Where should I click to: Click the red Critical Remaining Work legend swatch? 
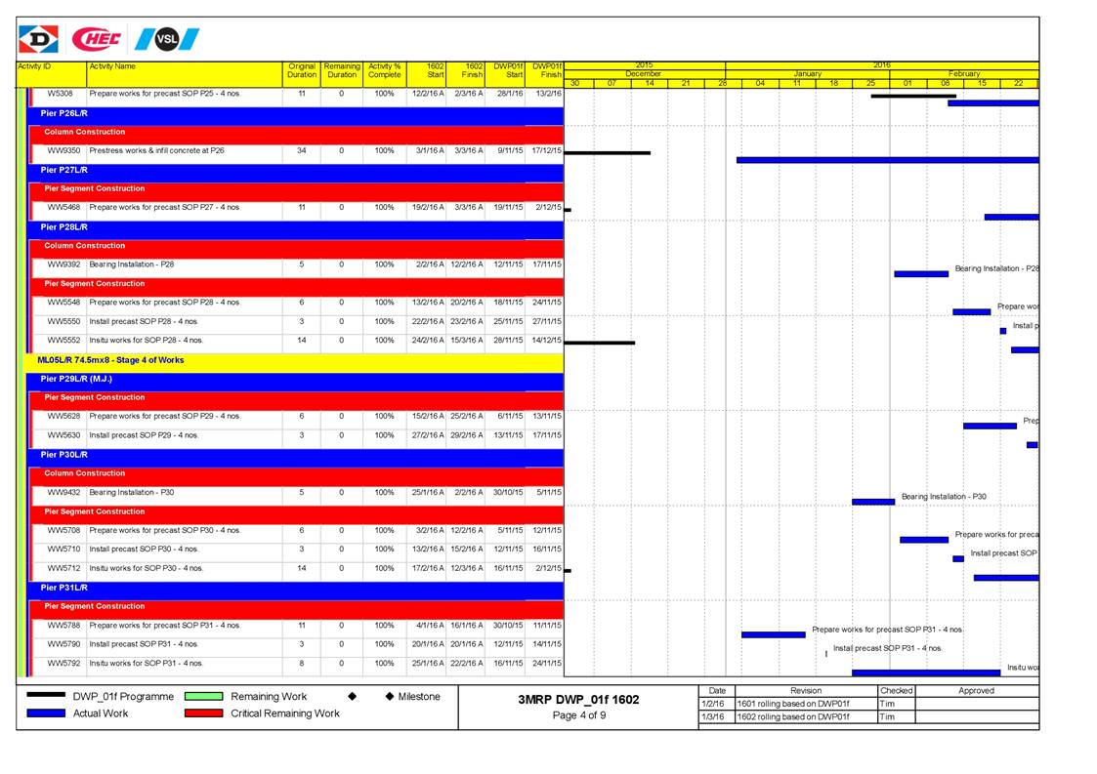203,713
